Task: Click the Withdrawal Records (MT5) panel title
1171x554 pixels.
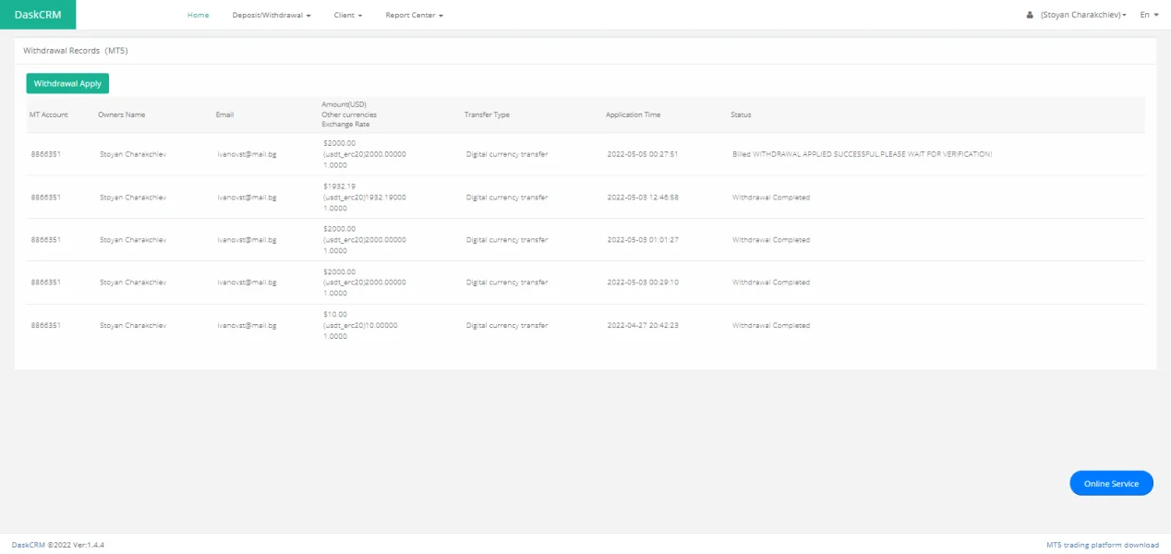Action: coord(76,51)
